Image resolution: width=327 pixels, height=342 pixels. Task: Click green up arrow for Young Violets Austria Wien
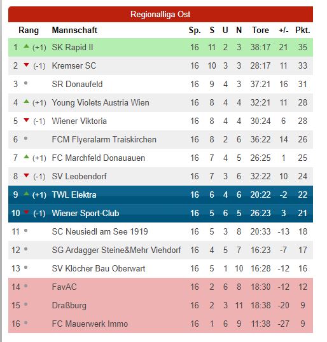(x=26, y=101)
